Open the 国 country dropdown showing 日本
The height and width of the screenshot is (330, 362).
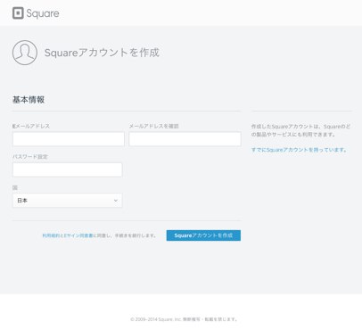(68, 201)
